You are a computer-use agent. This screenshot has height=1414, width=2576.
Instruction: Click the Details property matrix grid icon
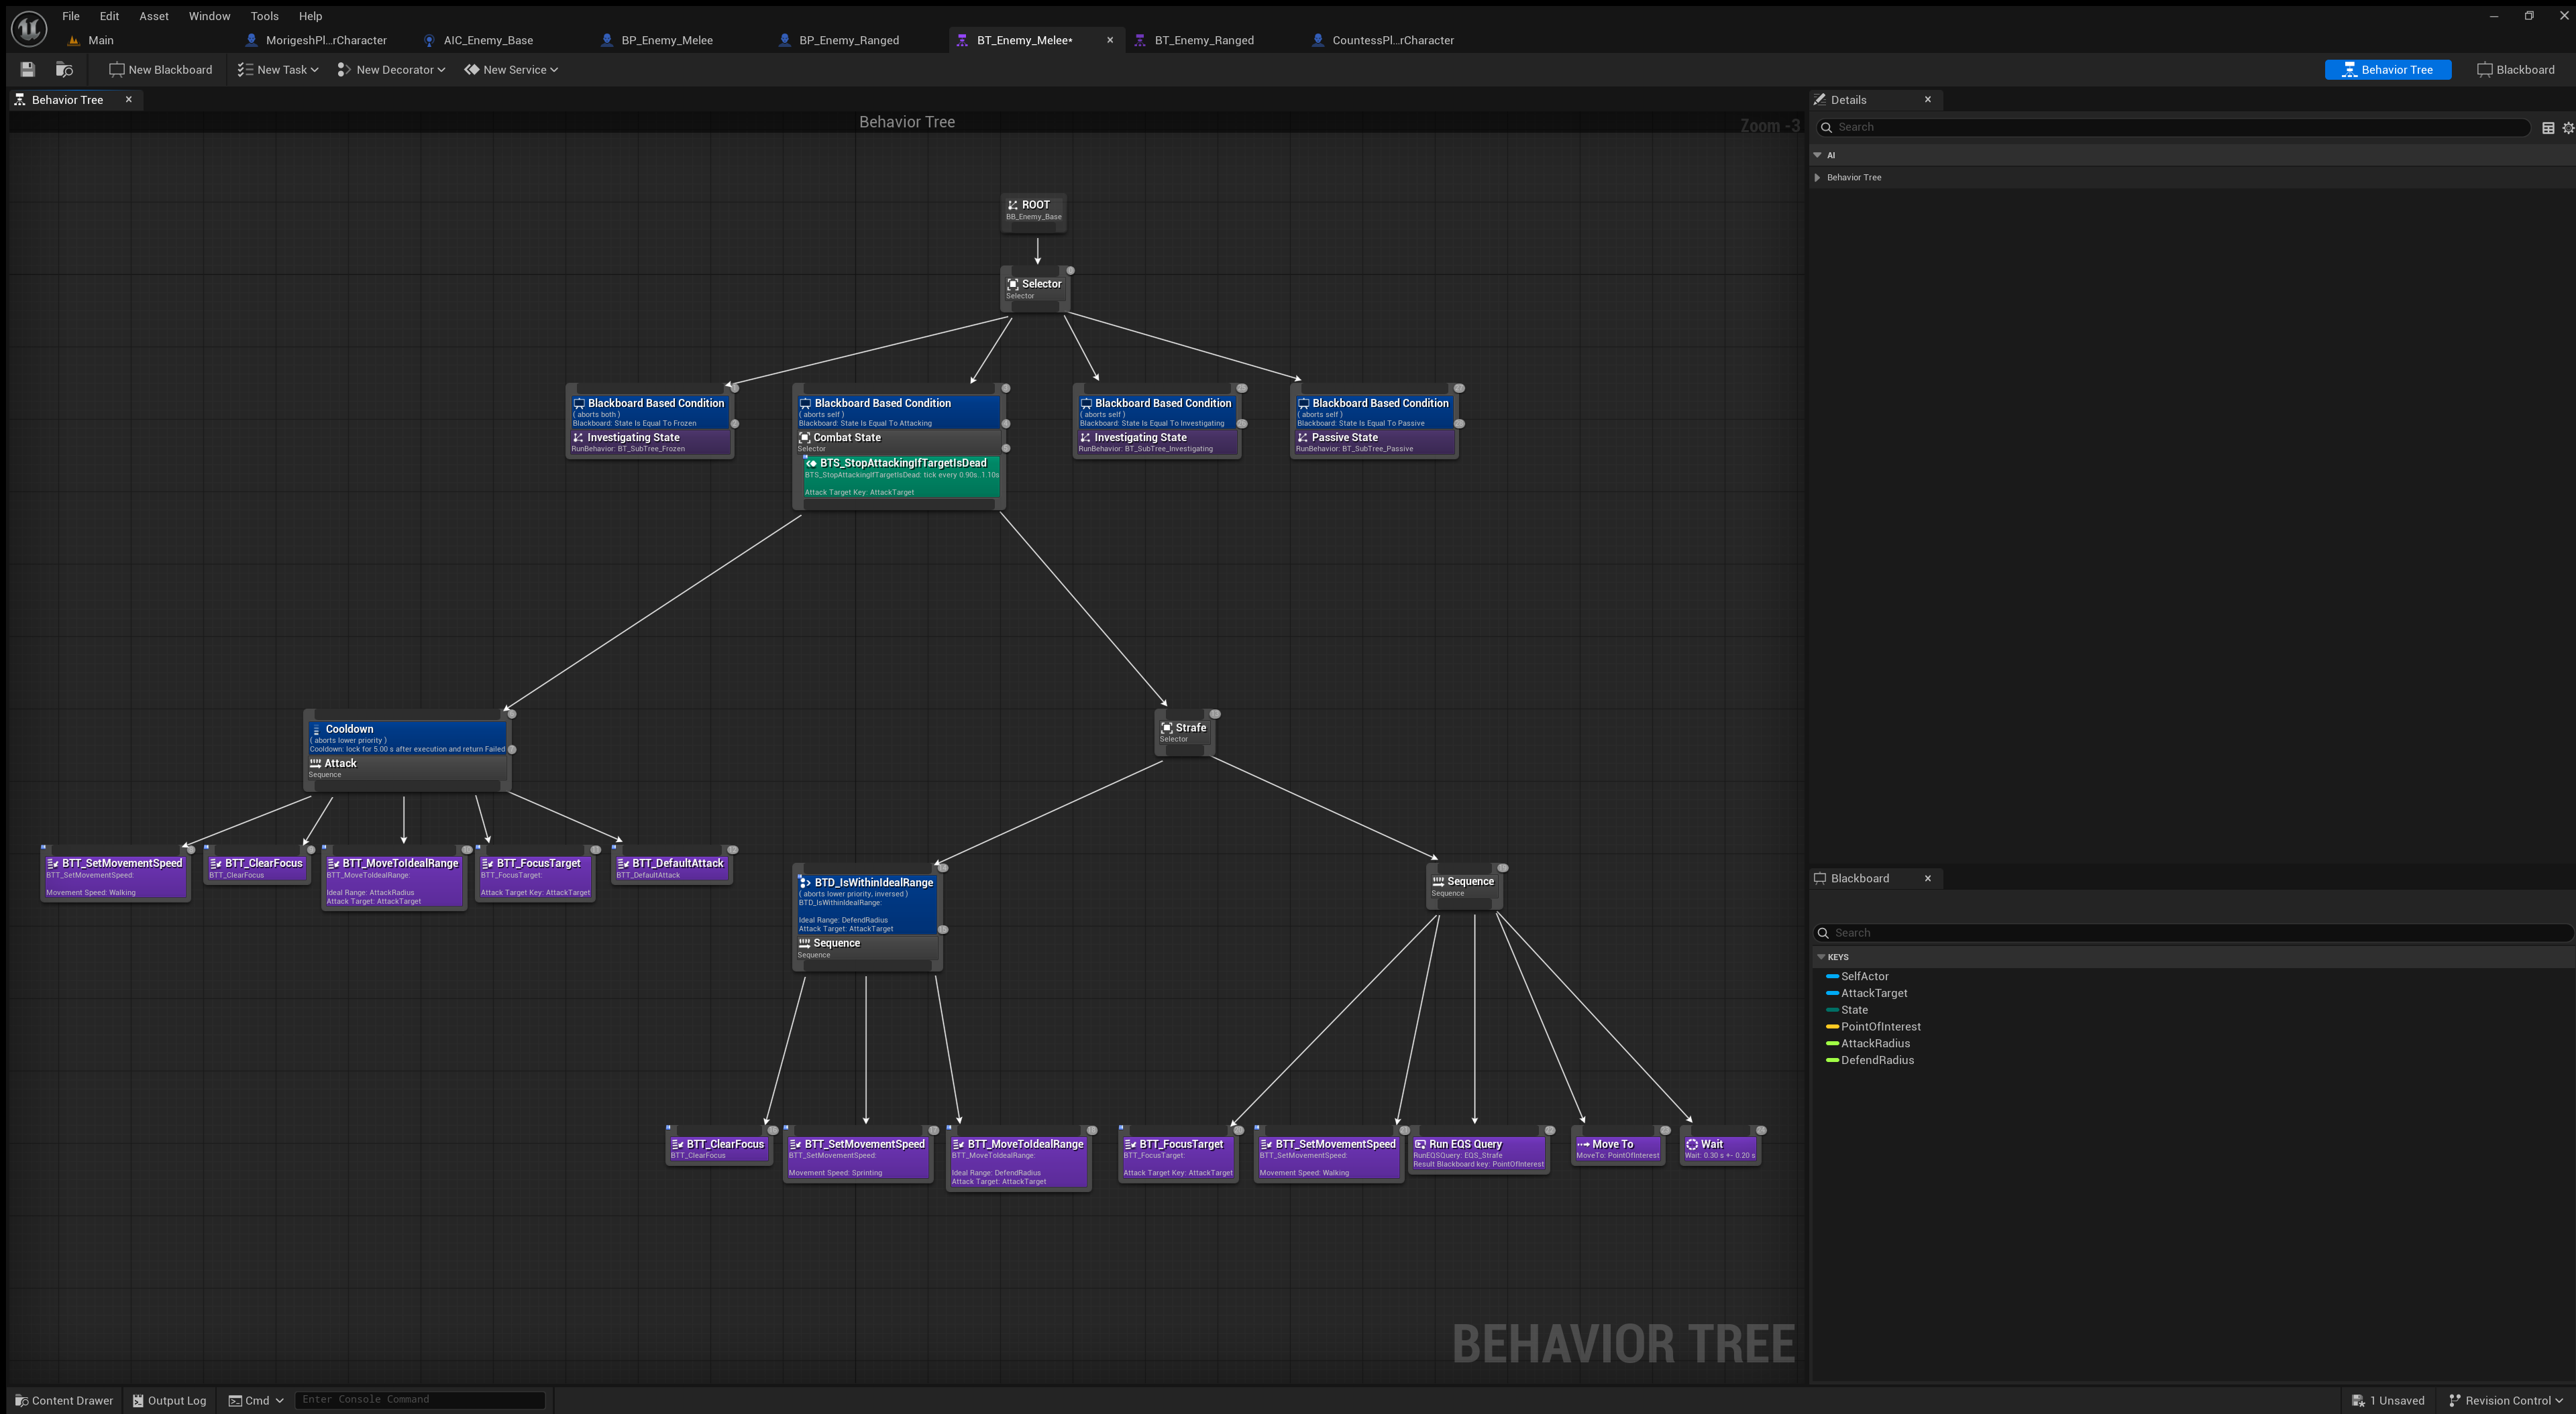click(2547, 128)
